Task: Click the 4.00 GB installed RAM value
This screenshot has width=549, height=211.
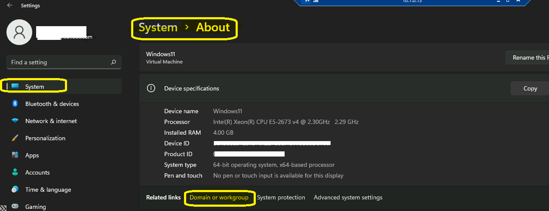Action: (224, 133)
